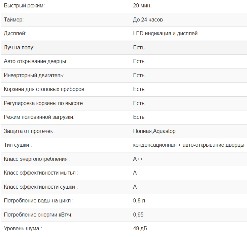The image size is (247, 237).
Task: Click the 'Быстрый режим:' label
Action: click(x=24, y=6)
